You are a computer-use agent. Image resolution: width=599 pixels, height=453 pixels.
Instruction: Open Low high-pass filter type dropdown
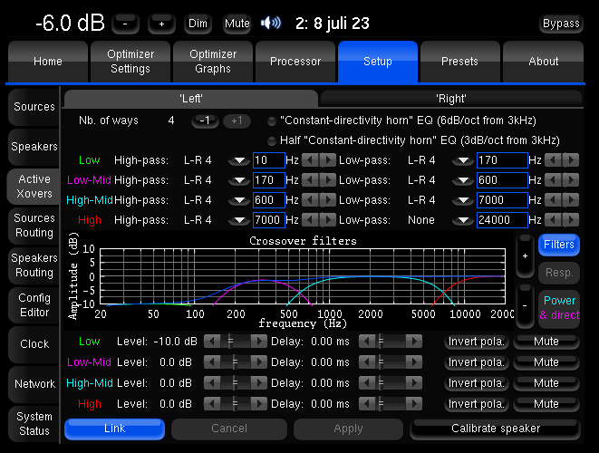coord(238,161)
